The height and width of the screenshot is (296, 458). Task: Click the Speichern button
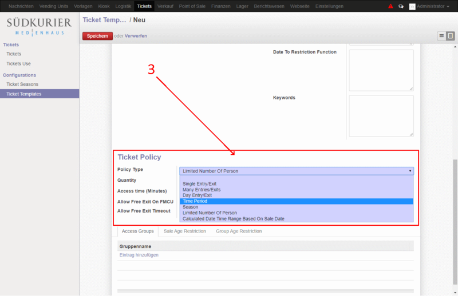coord(97,36)
